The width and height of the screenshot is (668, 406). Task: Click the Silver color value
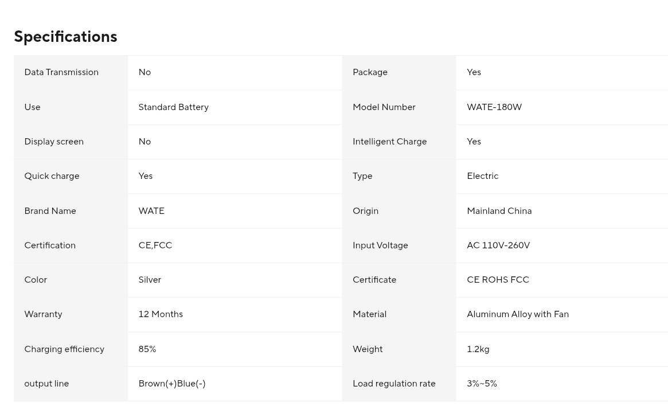[150, 280]
